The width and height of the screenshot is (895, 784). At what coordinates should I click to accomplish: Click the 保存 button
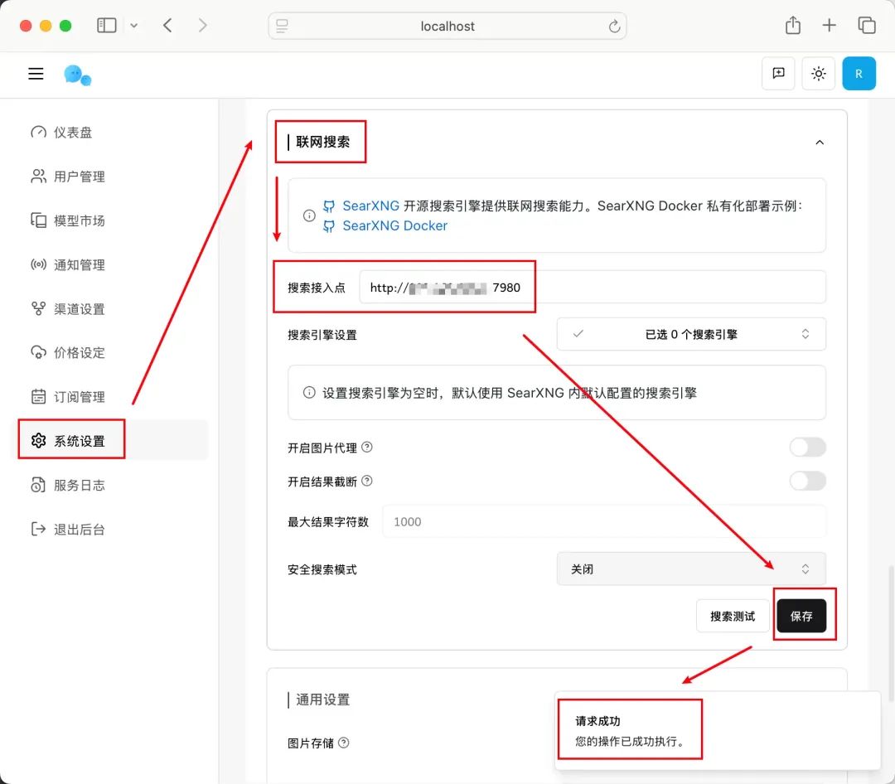801,616
